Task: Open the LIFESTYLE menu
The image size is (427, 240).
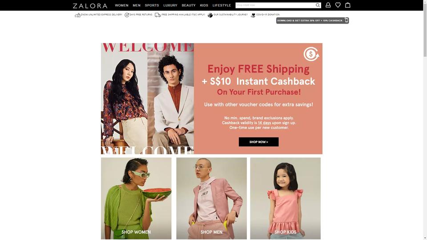Action: pyautogui.click(x=222, y=5)
